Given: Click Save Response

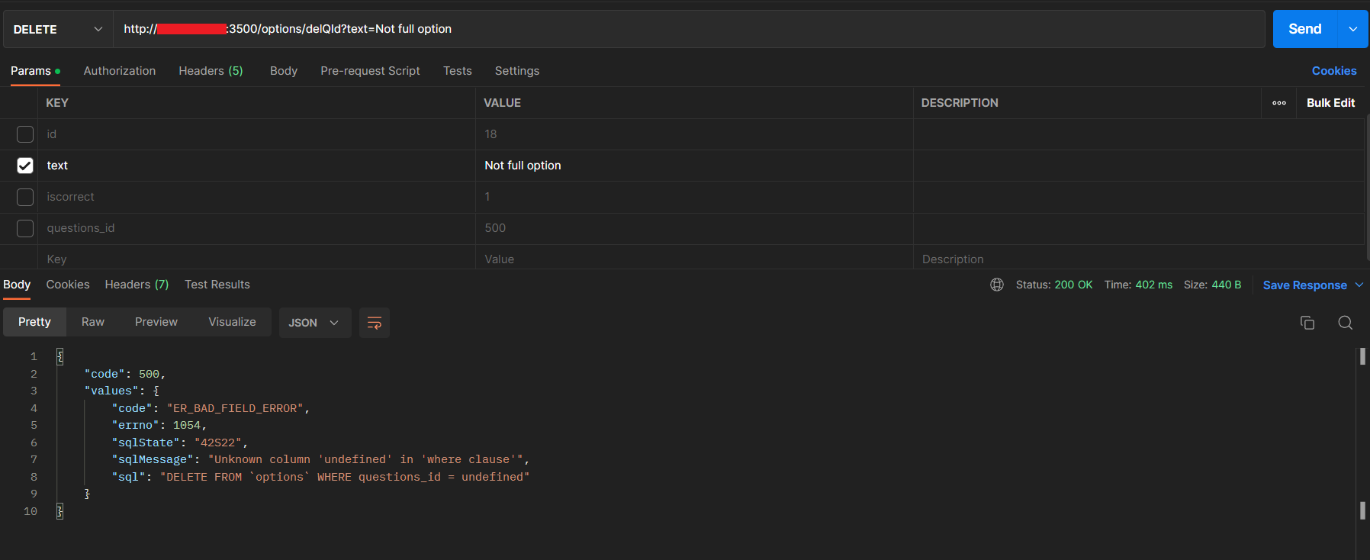Looking at the screenshot, I should click(x=1304, y=285).
